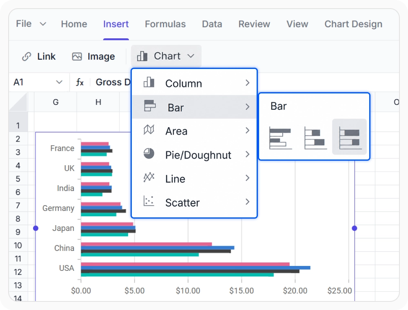This screenshot has width=408, height=310.
Task: Click the fx insert function icon
Action: click(80, 82)
